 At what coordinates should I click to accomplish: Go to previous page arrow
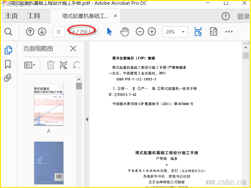click(30, 32)
